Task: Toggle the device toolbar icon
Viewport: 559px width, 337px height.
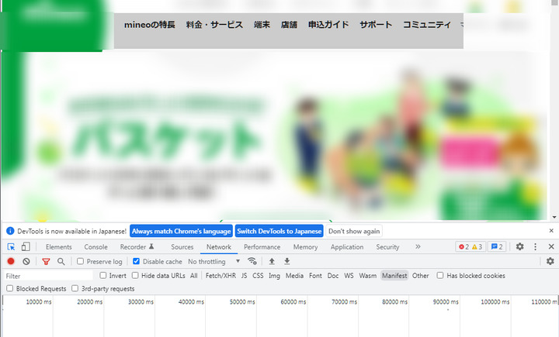Action: [x=25, y=247]
